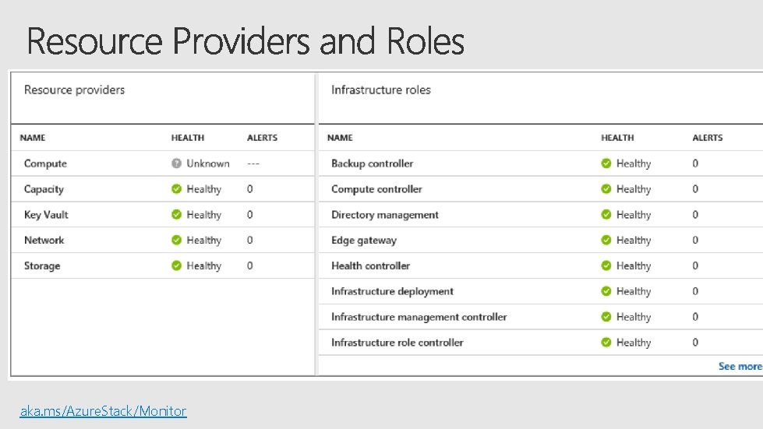Click the Healthy icon next to Storage

[x=177, y=265]
